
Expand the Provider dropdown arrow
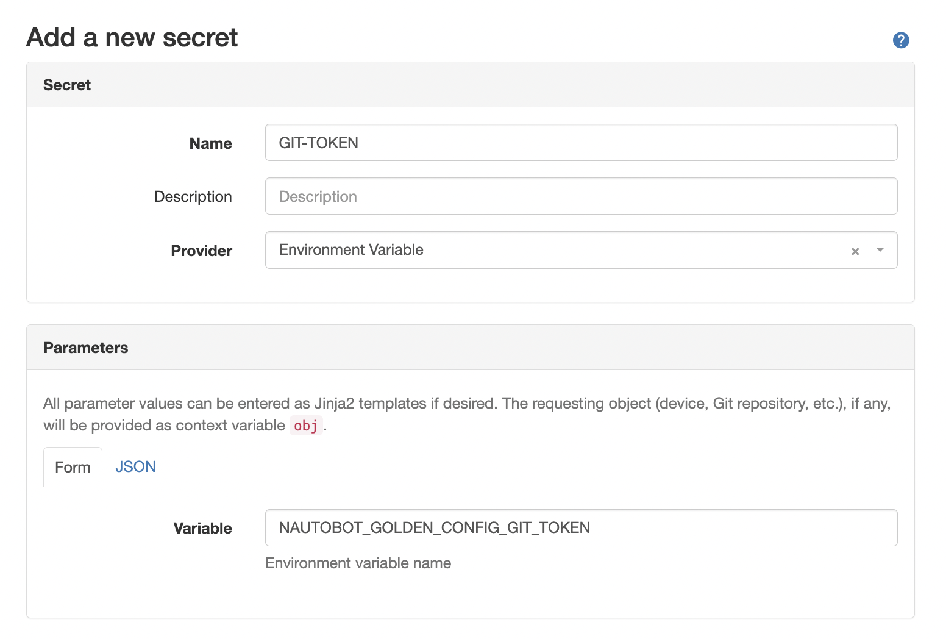point(880,250)
